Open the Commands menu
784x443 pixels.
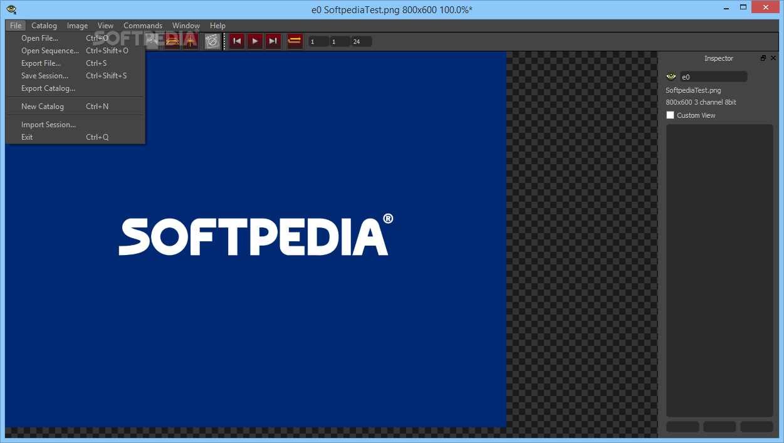(143, 26)
